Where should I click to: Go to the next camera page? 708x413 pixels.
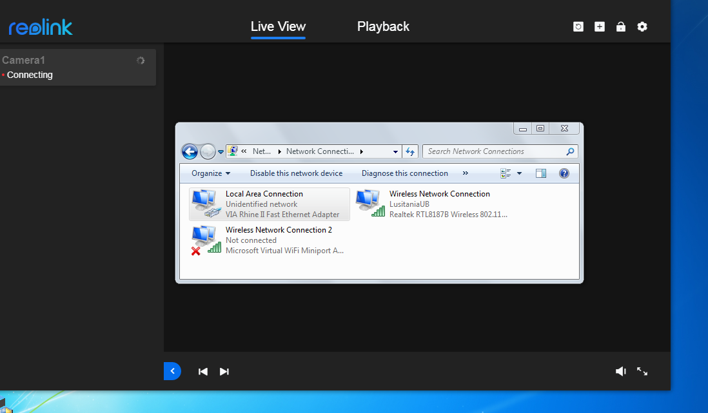click(224, 371)
